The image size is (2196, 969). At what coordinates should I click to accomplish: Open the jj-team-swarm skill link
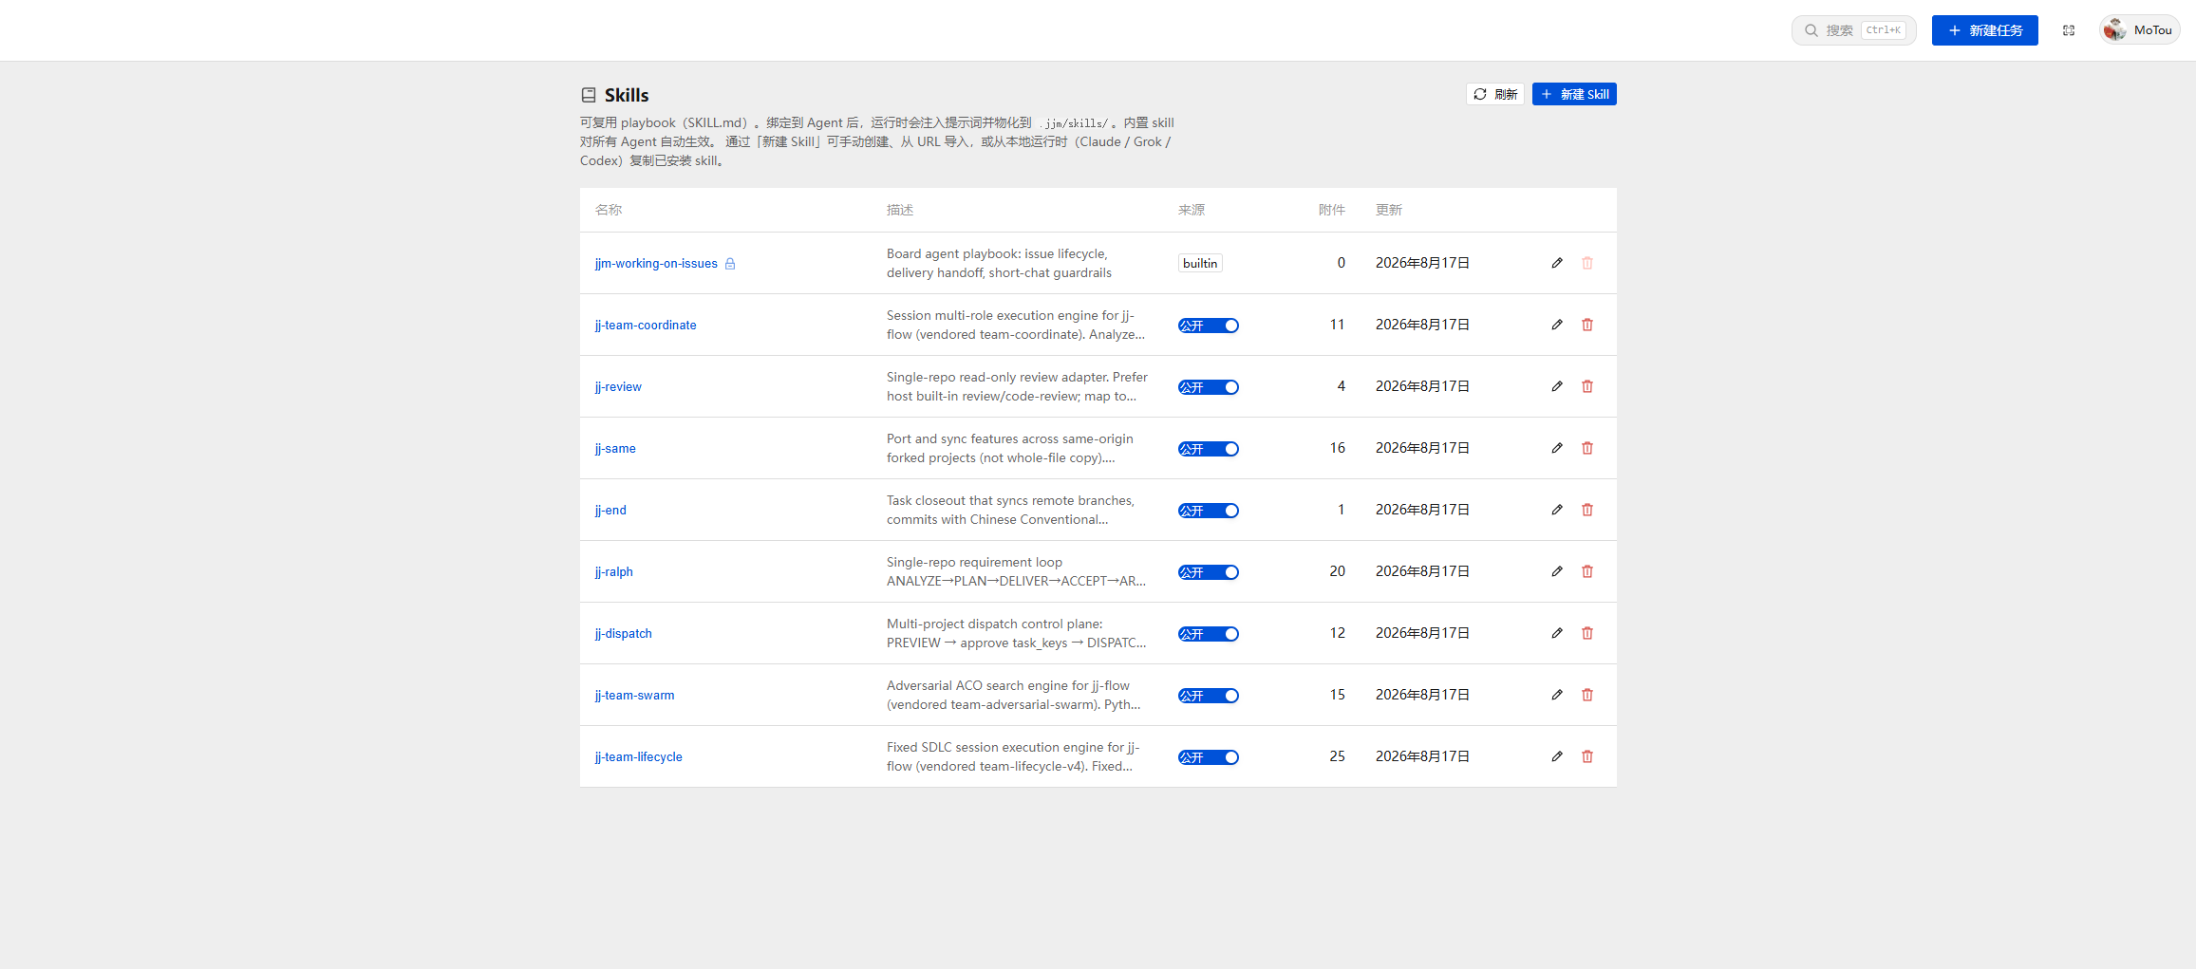[635, 696]
